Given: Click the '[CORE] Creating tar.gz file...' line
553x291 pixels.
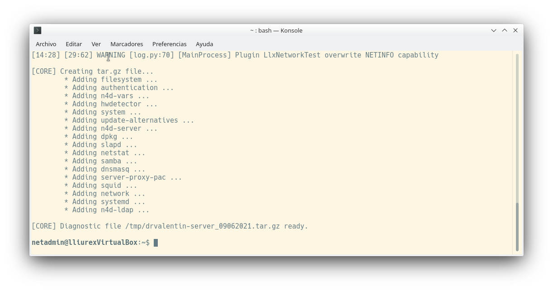Looking at the screenshot, I should tap(92, 72).
